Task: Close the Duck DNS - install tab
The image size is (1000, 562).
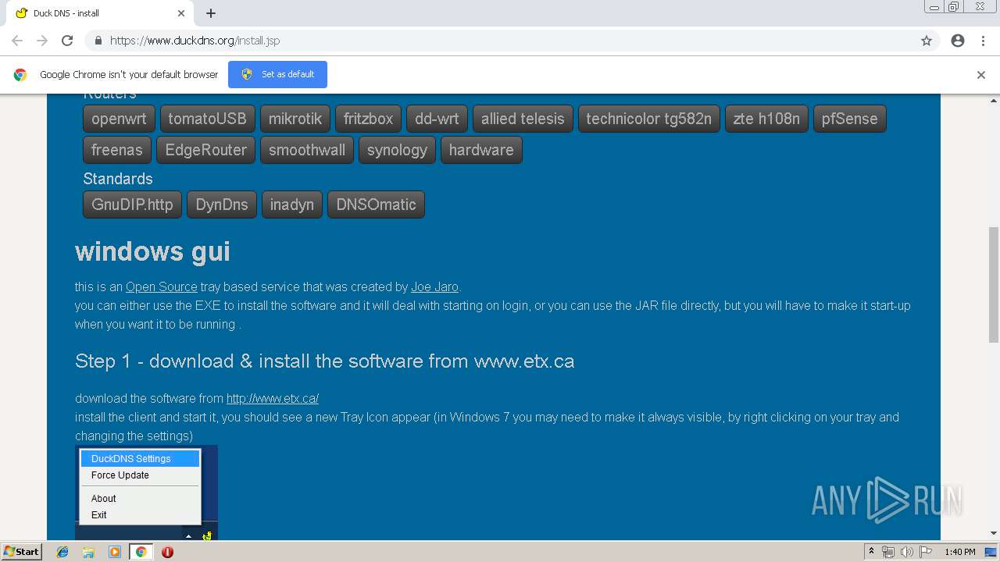Action: tap(181, 13)
